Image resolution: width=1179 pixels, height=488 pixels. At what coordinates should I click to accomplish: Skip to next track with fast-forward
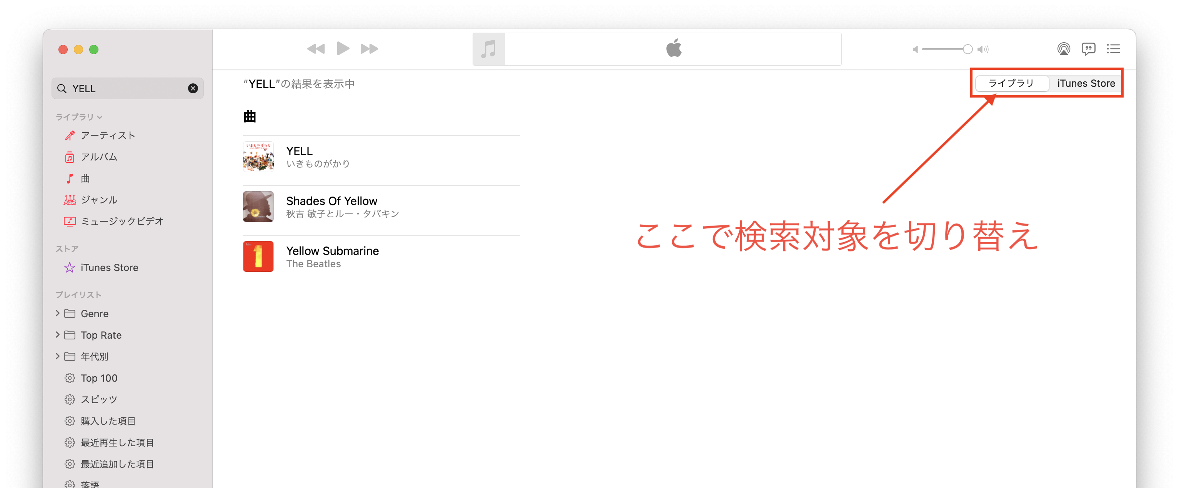coord(369,49)
